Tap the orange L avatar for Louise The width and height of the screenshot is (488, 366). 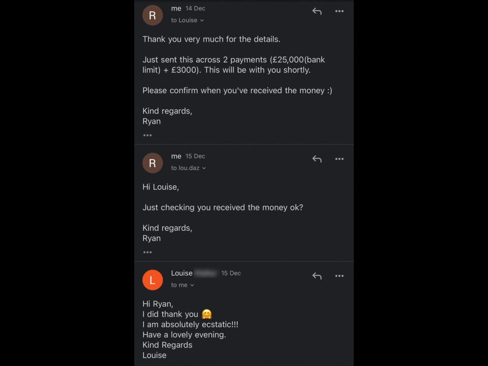click(x=152, y=280)
